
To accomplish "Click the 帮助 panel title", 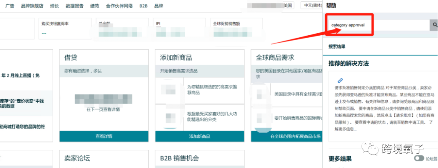I will (x=331, y=6).
